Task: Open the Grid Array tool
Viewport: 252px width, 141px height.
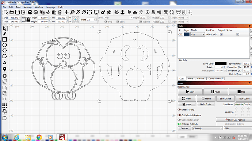Action: [x=4, y=106]
